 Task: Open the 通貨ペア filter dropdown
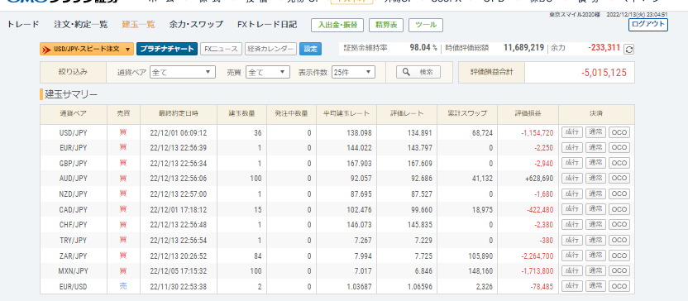[x=183, y=72]
